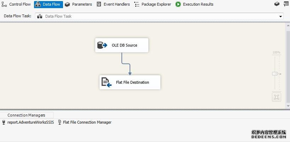Image resolution: width=290 pixels, height=142 pixels.
Task: Click the design canvas vertical scrollbar
Action: (x=288, y=64)
